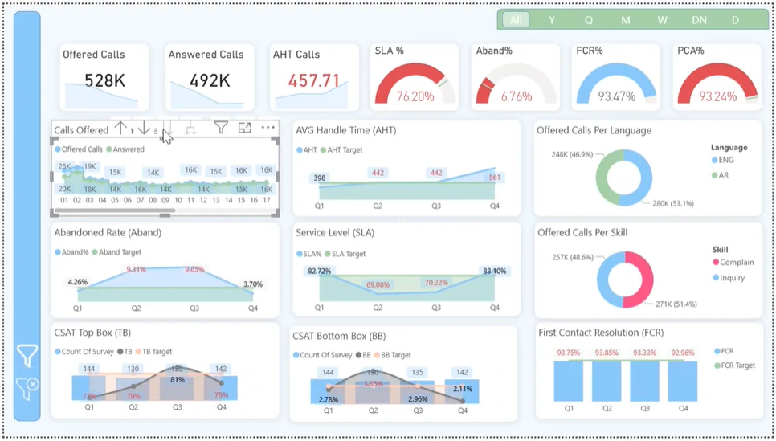The width and height of the screenshot is (776, 441).
Task: Select Inquiry in Skill legend
Action: tap(729, 278)
